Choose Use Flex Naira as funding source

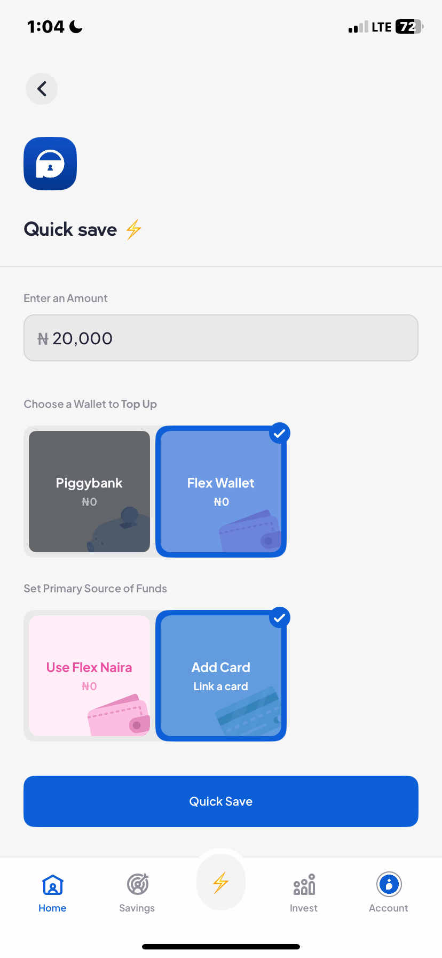coord(89,675)
